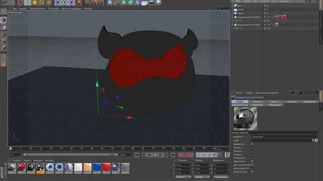Open the Слой layer picker button
The width and height of the screenshot is (323, 181).
point(316,140)
